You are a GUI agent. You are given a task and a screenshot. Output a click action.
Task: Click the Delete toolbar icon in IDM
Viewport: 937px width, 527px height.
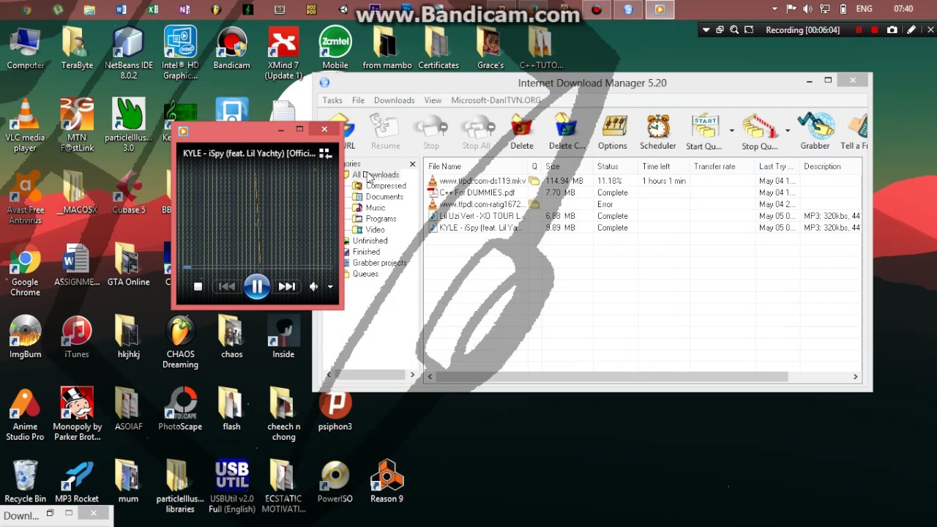[522, 132]
